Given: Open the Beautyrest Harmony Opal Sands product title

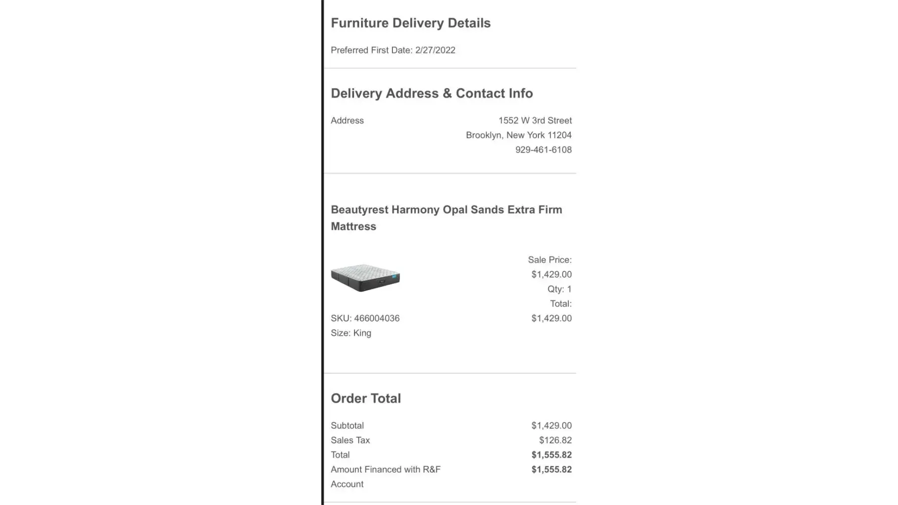Looking at the screenshot, I should 446,218.
